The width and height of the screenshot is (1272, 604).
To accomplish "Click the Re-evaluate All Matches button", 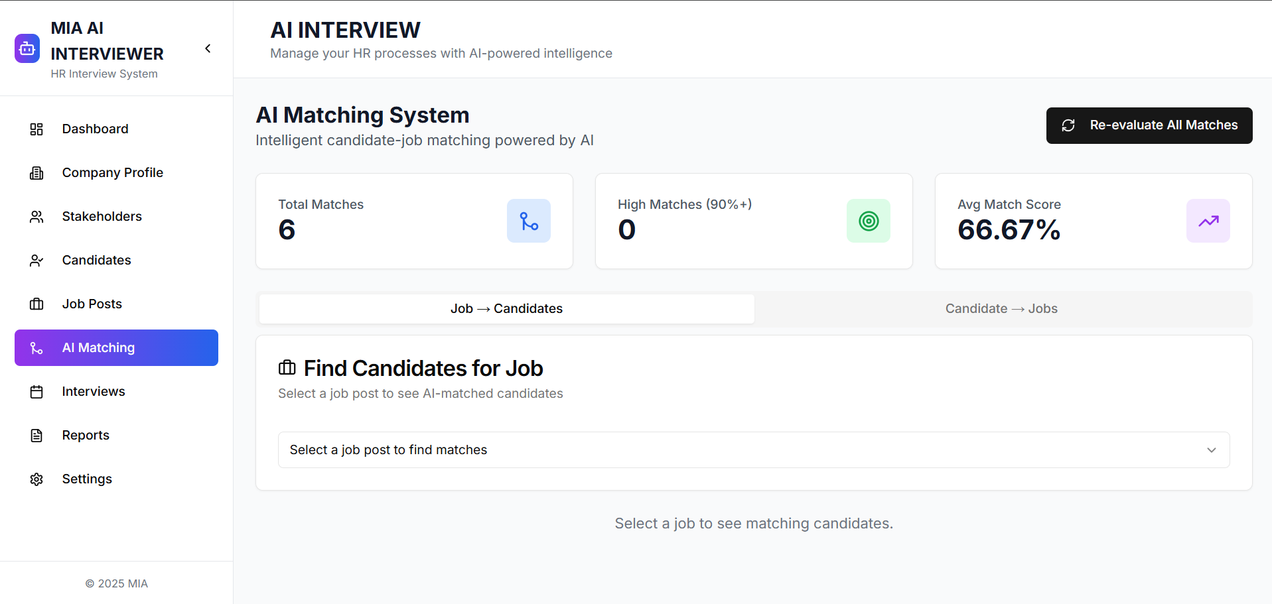I will (x=1149, y=125).
